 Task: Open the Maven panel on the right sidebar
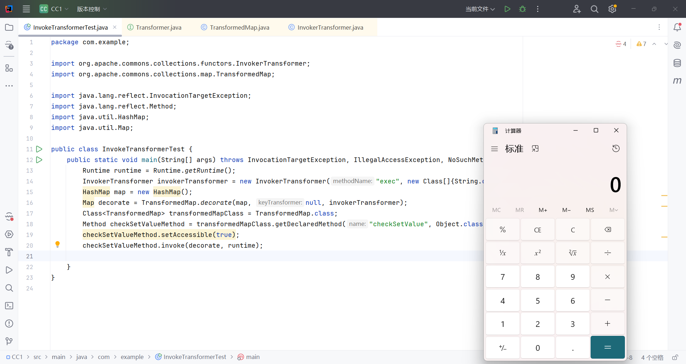coord(677,81)
